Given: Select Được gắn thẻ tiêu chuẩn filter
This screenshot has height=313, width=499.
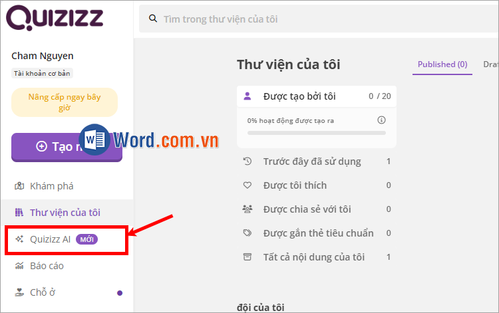Looking at the screenshot, I should [x=317, y=233].
